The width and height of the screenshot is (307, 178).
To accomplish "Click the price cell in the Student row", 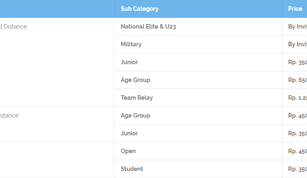I will [295, 169].
